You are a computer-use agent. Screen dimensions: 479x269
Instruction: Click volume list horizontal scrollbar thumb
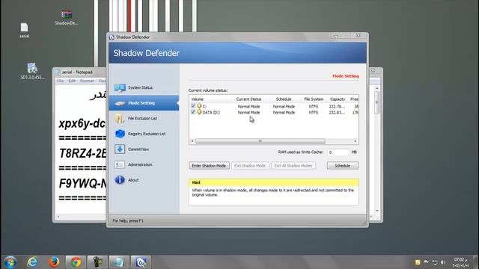point(260,141)
